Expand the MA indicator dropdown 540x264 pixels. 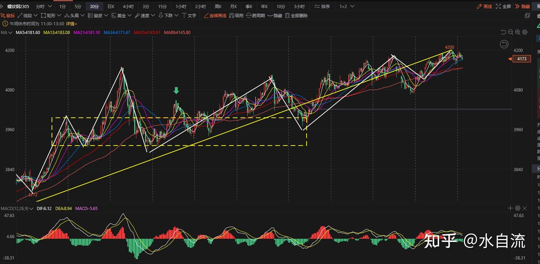click(x=10, y=33)
